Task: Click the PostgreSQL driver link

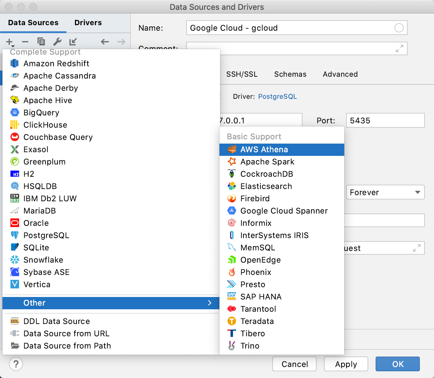Action: (x=277, y=97)
